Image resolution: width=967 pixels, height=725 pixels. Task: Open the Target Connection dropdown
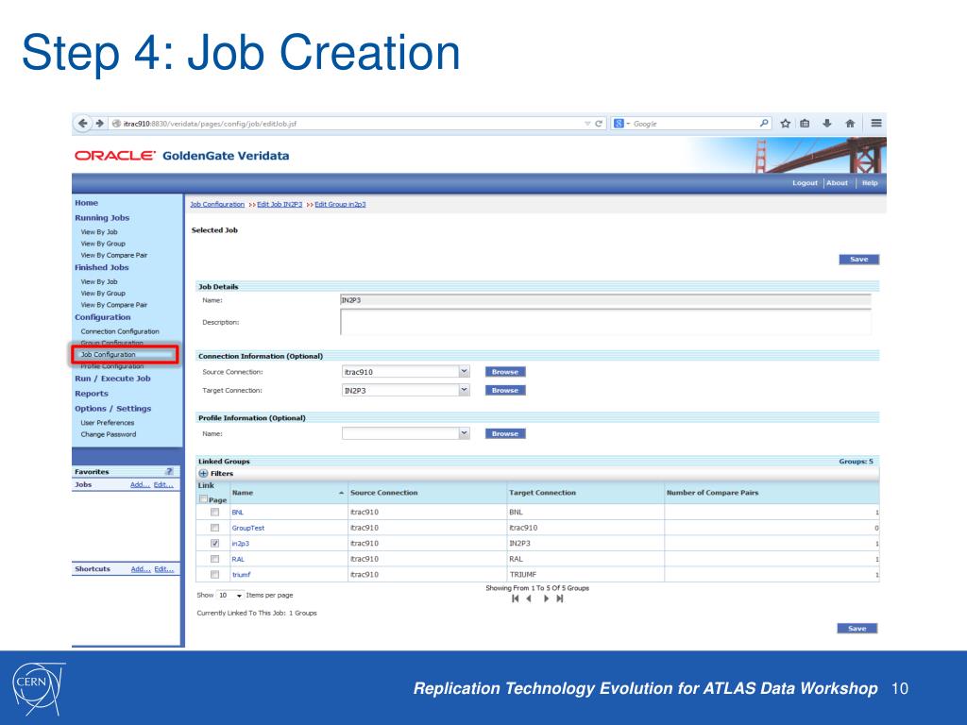[x=464, y=390]
